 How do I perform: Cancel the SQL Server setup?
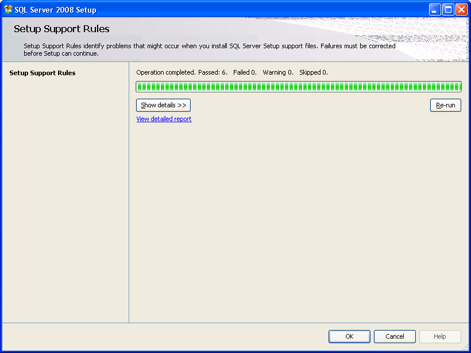click(395, 336)
